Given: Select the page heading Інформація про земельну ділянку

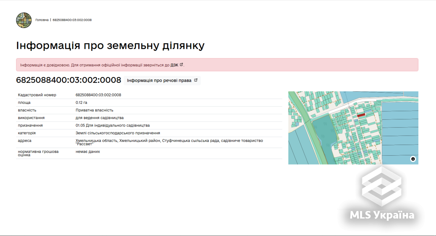Looking at the screenshot, I should tap(110, 46).
